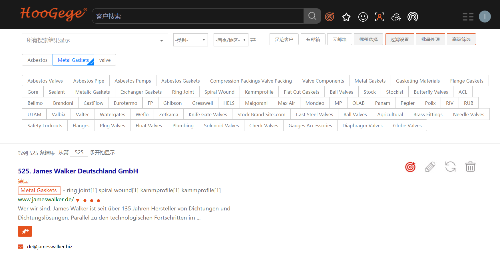
Task: Click 批量处理 batch processing button
Action: (x=430, y=39)
